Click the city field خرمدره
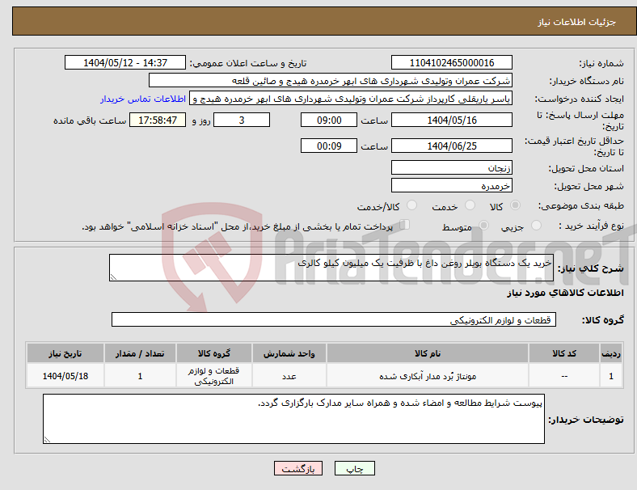 pos(451,185)
